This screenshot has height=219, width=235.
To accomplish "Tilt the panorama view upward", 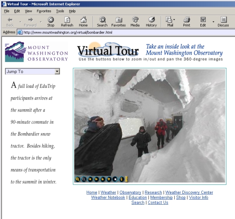I will [x=102, y=179].
